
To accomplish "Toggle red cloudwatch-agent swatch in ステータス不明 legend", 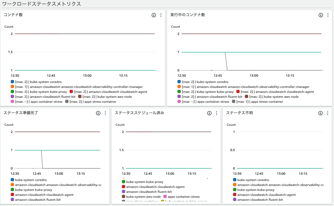I will [x=235, y=195].
